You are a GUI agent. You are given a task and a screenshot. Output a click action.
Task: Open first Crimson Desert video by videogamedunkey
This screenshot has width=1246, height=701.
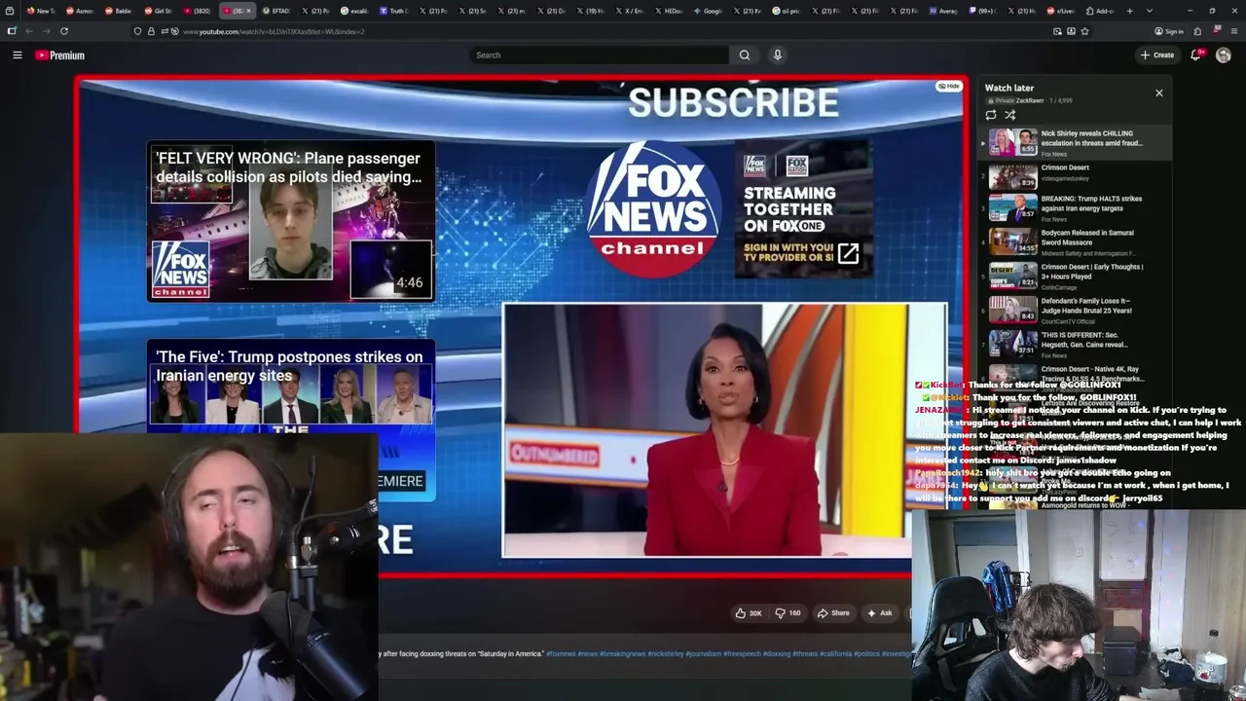click(x=1076, y=176)
